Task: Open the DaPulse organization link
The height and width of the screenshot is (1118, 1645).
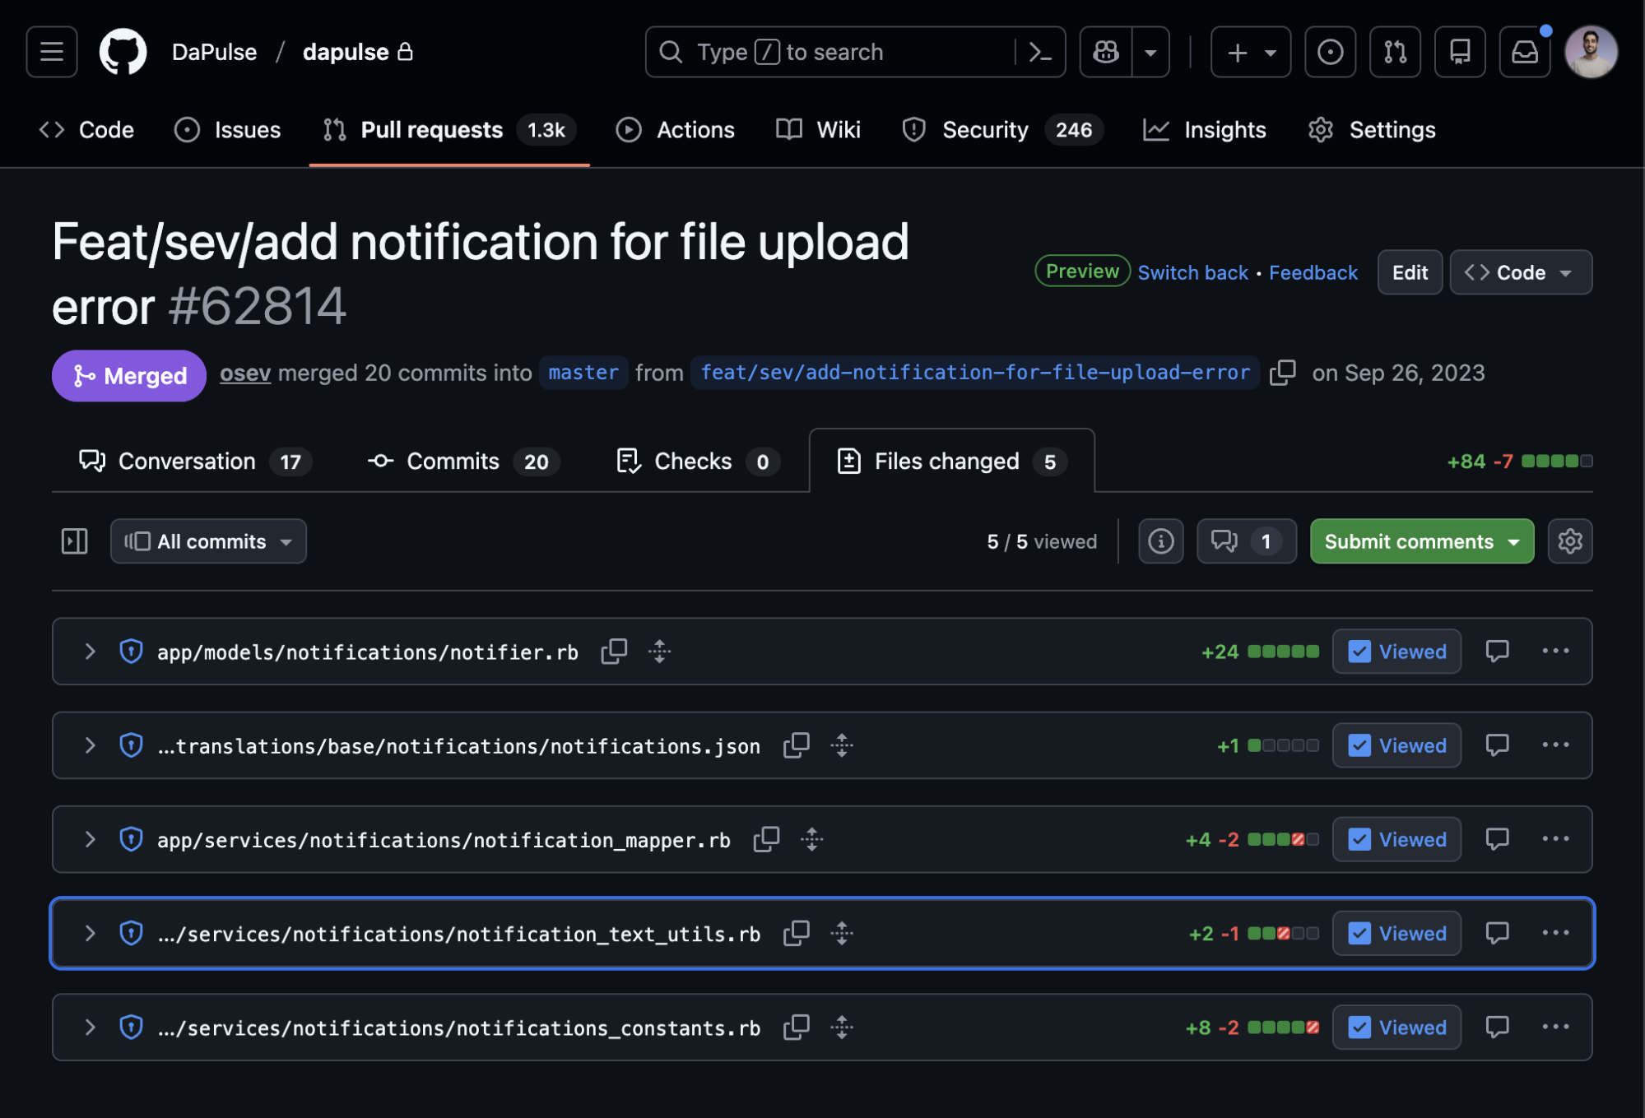Action: pyautogui.click(x=214, y=52)
